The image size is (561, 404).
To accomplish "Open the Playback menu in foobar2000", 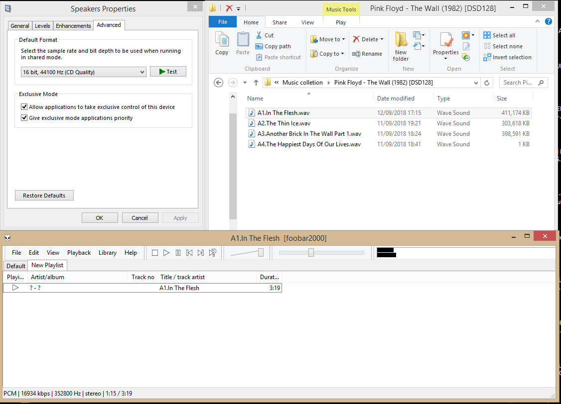I will pos(79,253).
